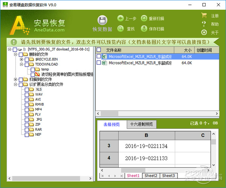Check the 以扩展名分类的文件 checkbox

21,85
